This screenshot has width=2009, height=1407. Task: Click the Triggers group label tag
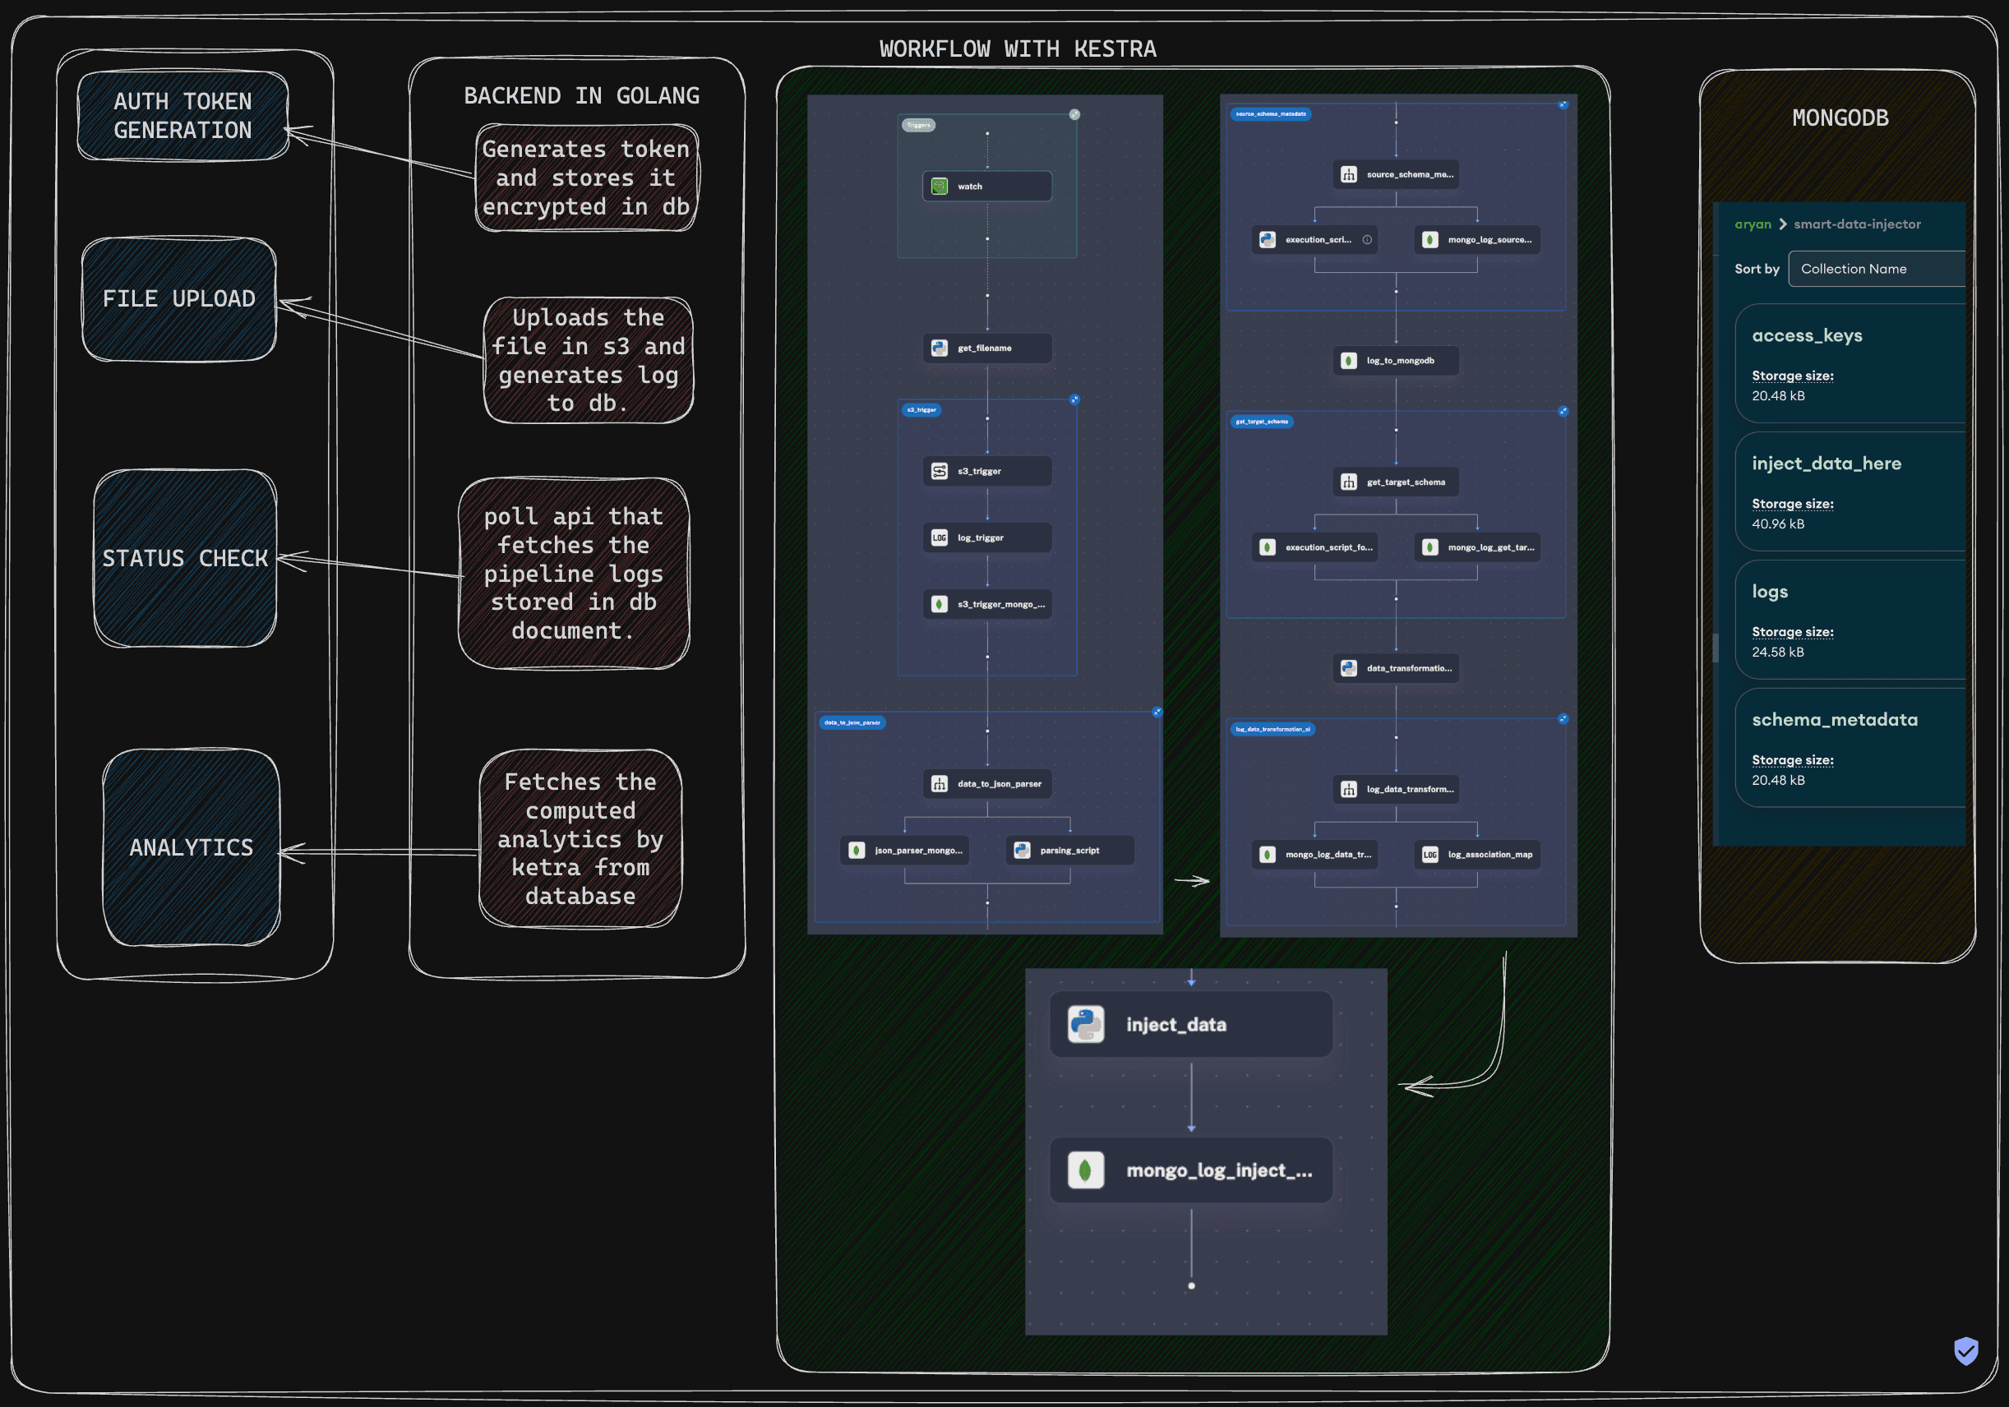point(919,125)
